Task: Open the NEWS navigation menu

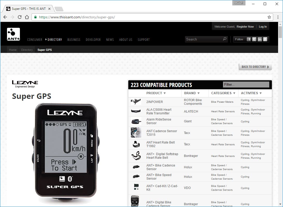Action: point(110,40)
